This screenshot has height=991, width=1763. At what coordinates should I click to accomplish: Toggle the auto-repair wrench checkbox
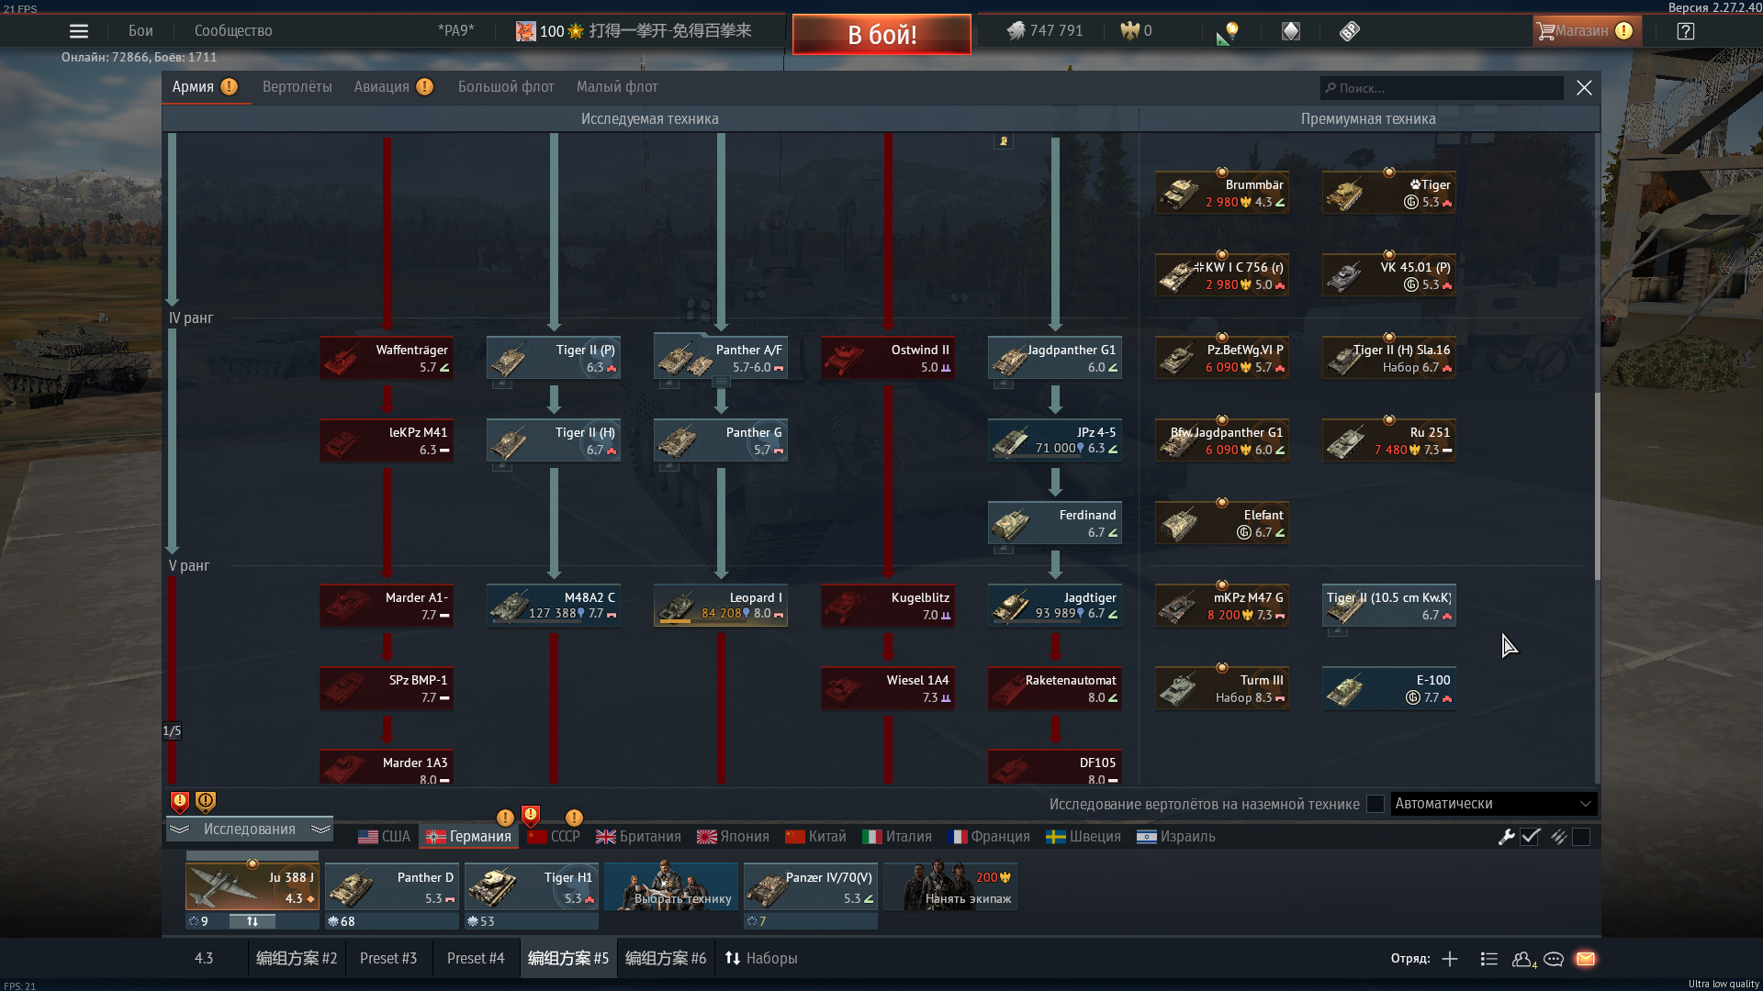pyautogui.click(x=1530, y=837)
